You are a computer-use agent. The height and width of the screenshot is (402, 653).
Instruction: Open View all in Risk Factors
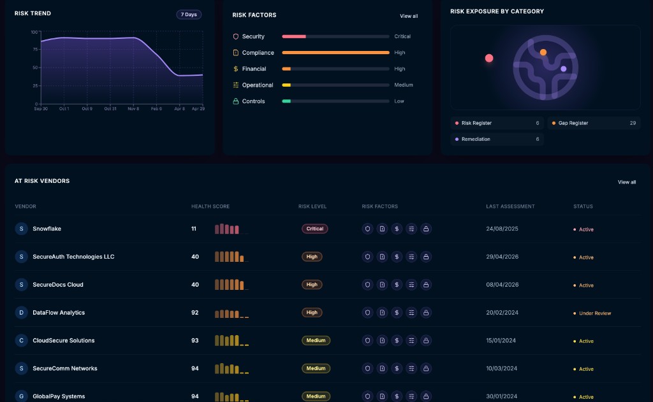[409, 16]
